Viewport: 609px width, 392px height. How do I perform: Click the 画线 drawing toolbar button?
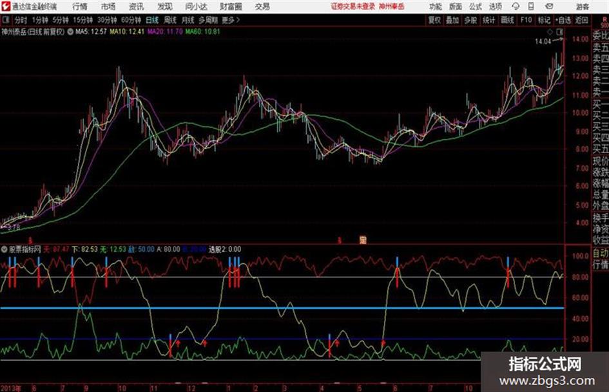tap(507, 20)
